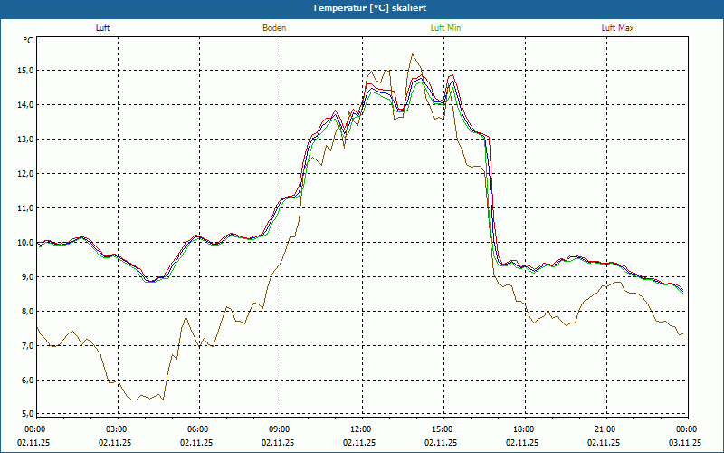Select the 18:00 time axis label
Image resolution: width=724 pixels, height=453 pixels.
coord(523,429)
